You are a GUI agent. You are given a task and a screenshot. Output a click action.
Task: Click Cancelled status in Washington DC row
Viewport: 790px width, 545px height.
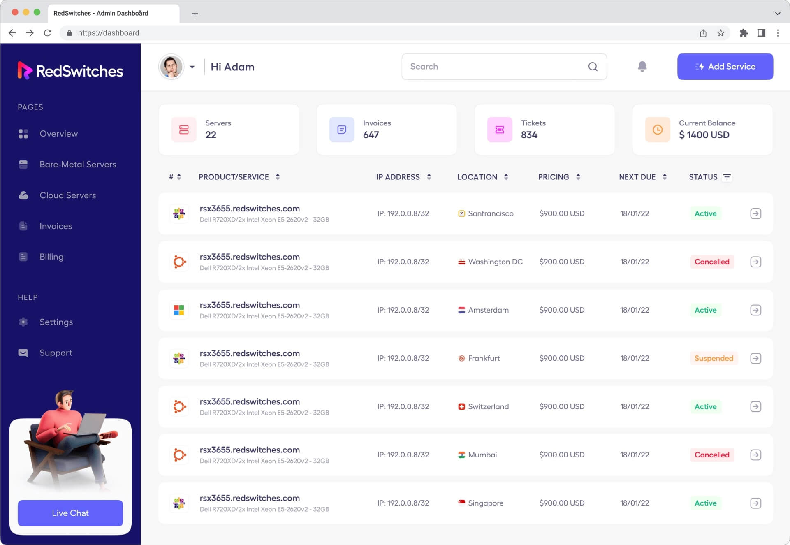712,262
